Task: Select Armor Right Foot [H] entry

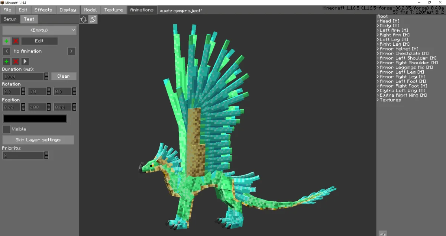Action: click(x=404, y=86)
